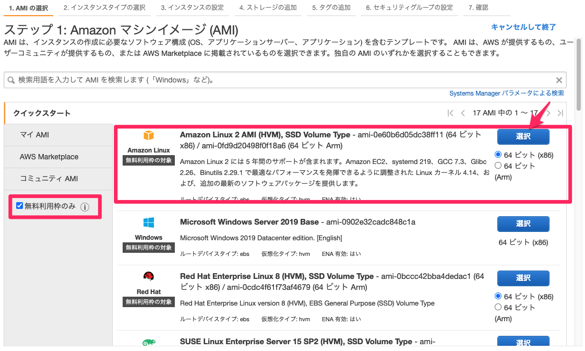
Task: Click キャンセルして終了 link
Action: click(x=523, y=27)
